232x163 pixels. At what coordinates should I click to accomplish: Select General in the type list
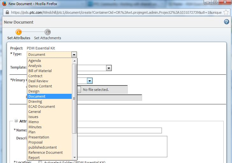click(49, 112)
